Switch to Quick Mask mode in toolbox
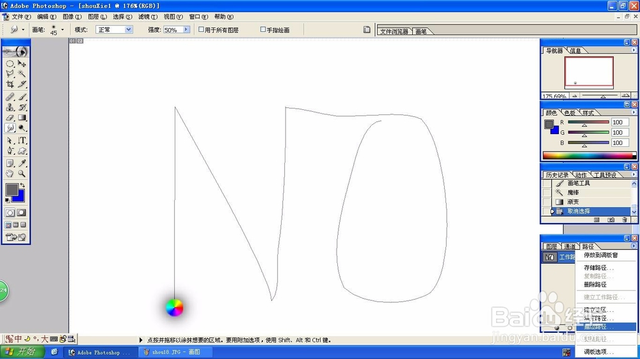 point(22,213)
